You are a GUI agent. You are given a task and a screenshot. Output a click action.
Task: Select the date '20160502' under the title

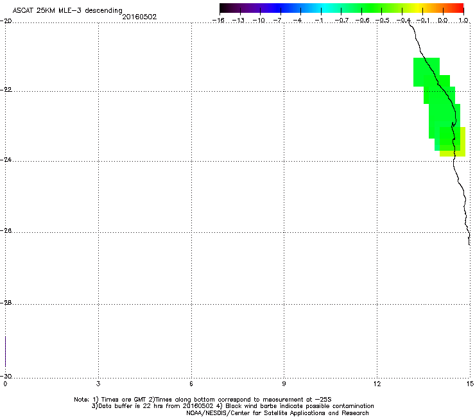pyautogui.click(x=139, y=17)
